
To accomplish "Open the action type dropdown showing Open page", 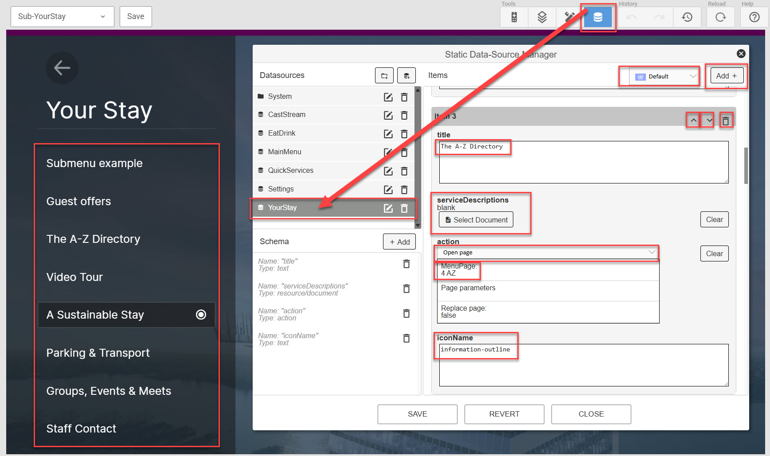I will click(x=547, y=253).
